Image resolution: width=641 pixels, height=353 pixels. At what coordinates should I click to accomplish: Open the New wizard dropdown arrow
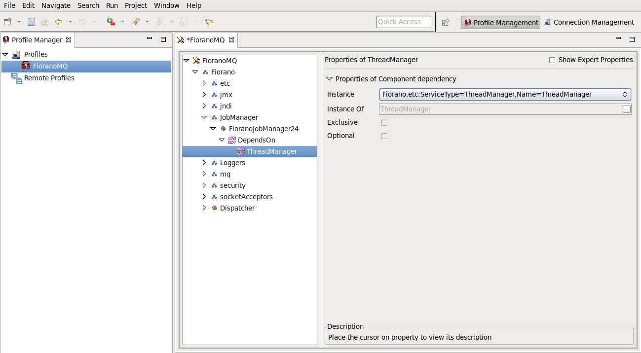pyautogui.click(x=19, y=22)
